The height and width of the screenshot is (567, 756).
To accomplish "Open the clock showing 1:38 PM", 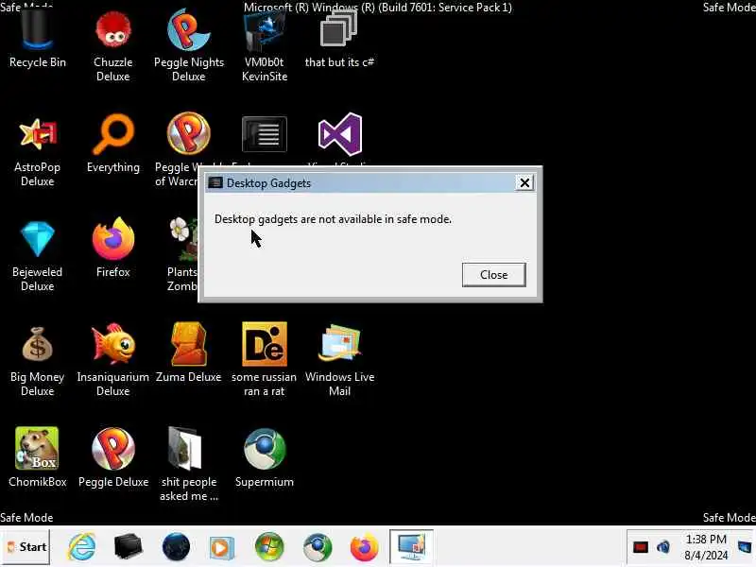I will pos(706,547).
